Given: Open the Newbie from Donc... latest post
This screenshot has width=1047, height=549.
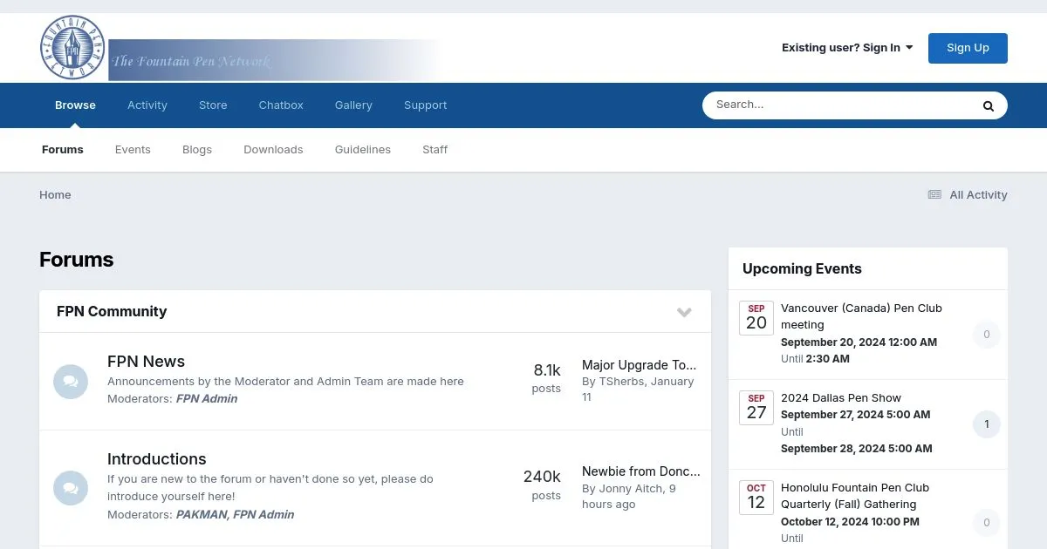Looking at the screenshot, I should coord(641,471).
